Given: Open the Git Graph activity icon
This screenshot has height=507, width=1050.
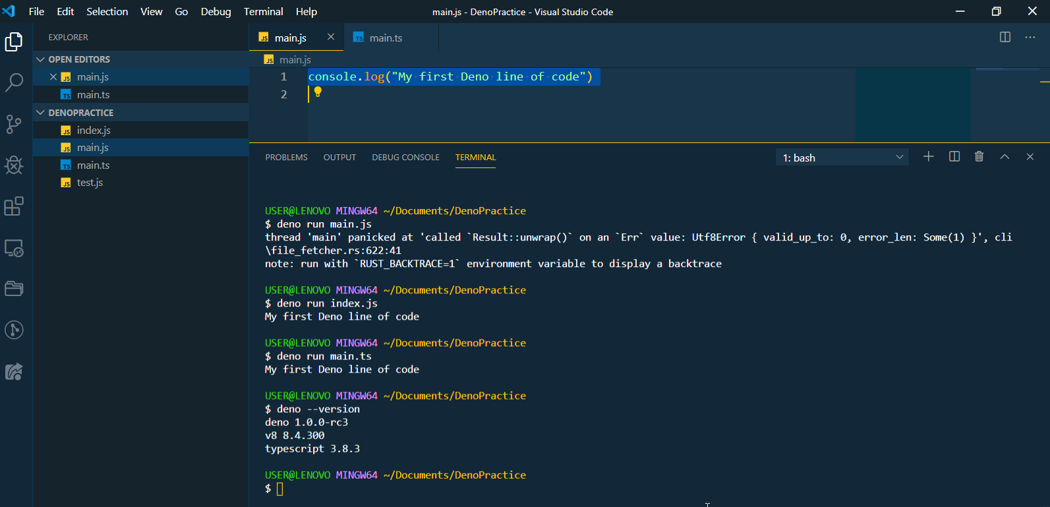Looking at the screenshot, I should tap(14, 330).
